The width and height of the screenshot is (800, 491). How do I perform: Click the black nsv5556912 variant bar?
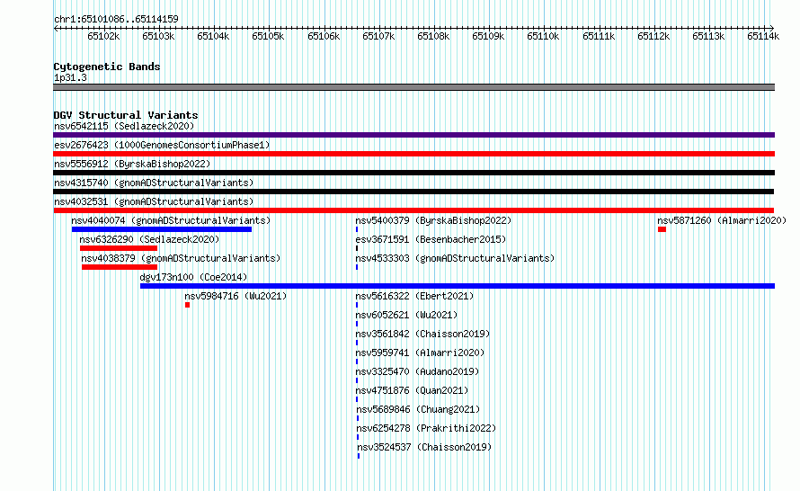click(413, 173)
